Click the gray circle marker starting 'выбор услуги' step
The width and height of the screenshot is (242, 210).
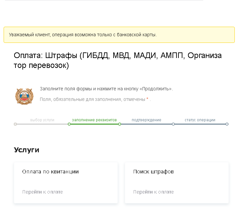coord(15,124)
